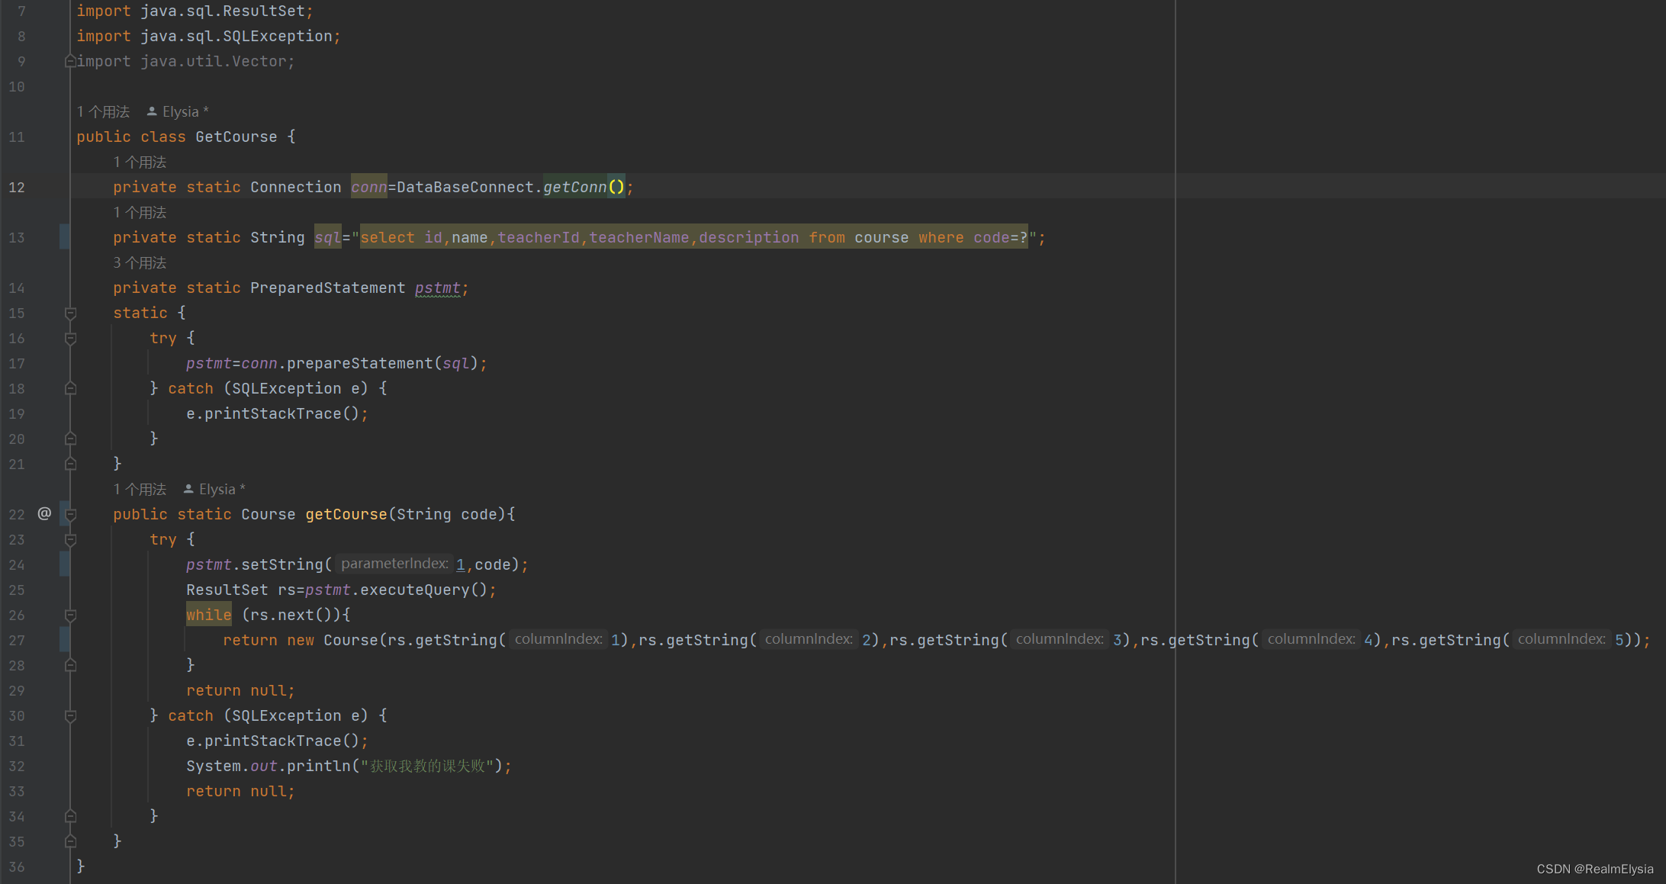Click the change marker beside line 24
1666x884 pixels.
pos(64,564)
